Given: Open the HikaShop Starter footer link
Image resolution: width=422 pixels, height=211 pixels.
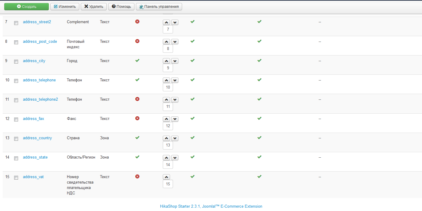Looking at the screenshot, I should pos(211,206).
